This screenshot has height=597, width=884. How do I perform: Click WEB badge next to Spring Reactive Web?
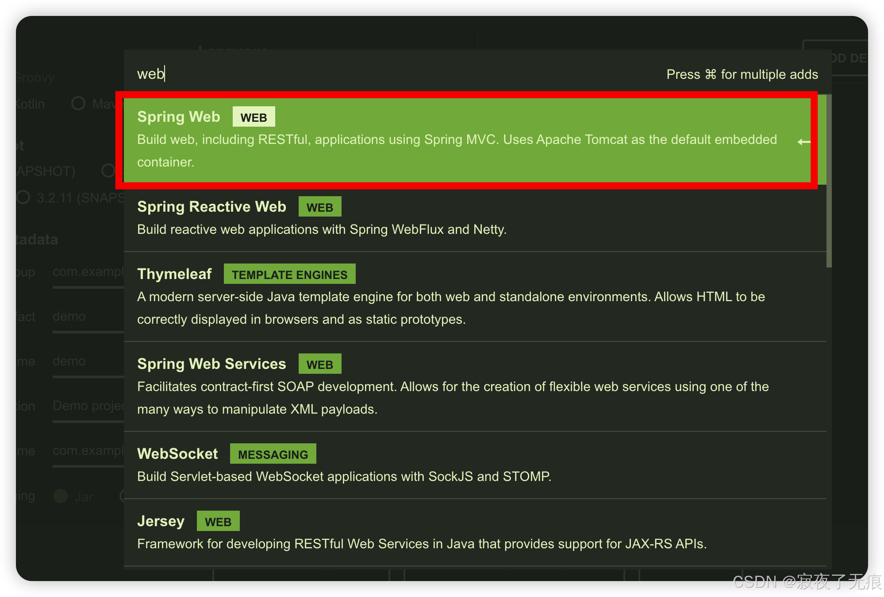coord(319,207)
